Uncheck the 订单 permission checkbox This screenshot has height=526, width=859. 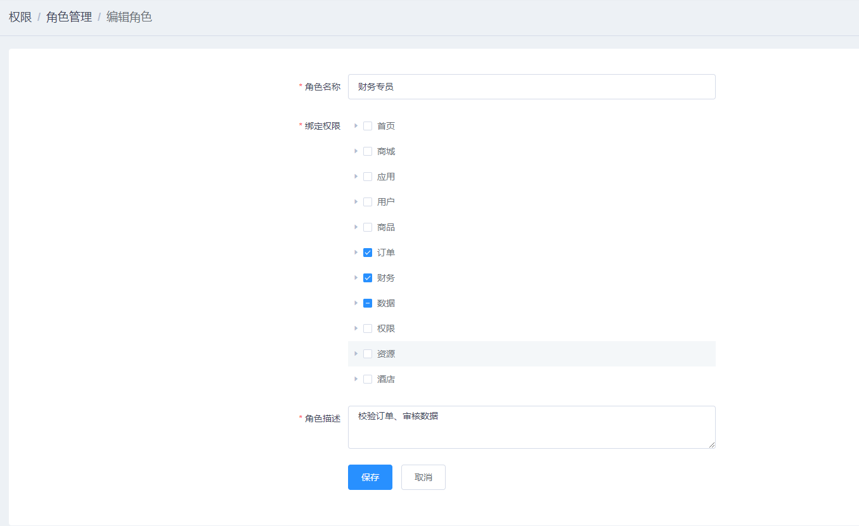point(368,253)
